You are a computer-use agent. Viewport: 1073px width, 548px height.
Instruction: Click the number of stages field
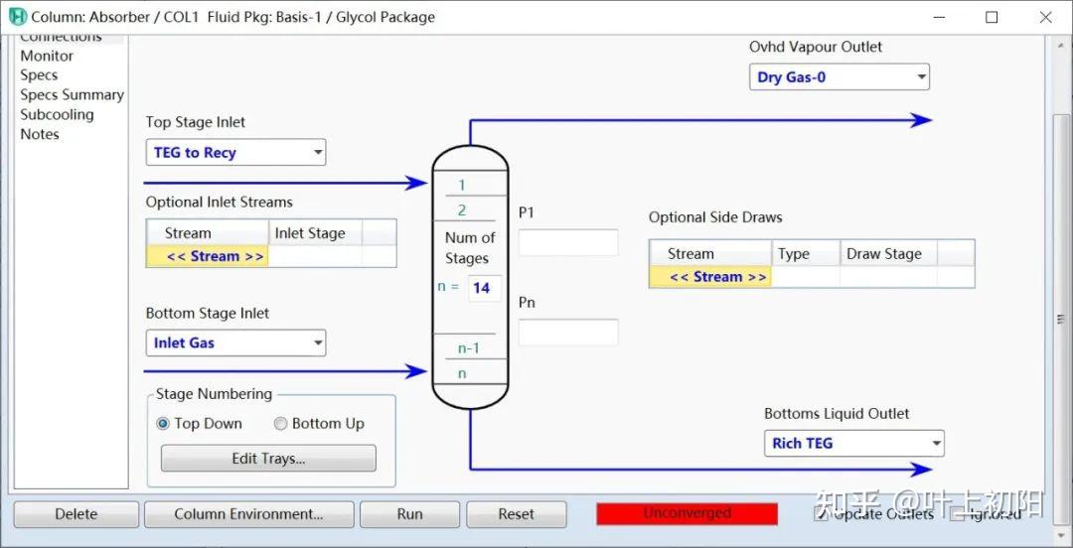pos(485,288)
